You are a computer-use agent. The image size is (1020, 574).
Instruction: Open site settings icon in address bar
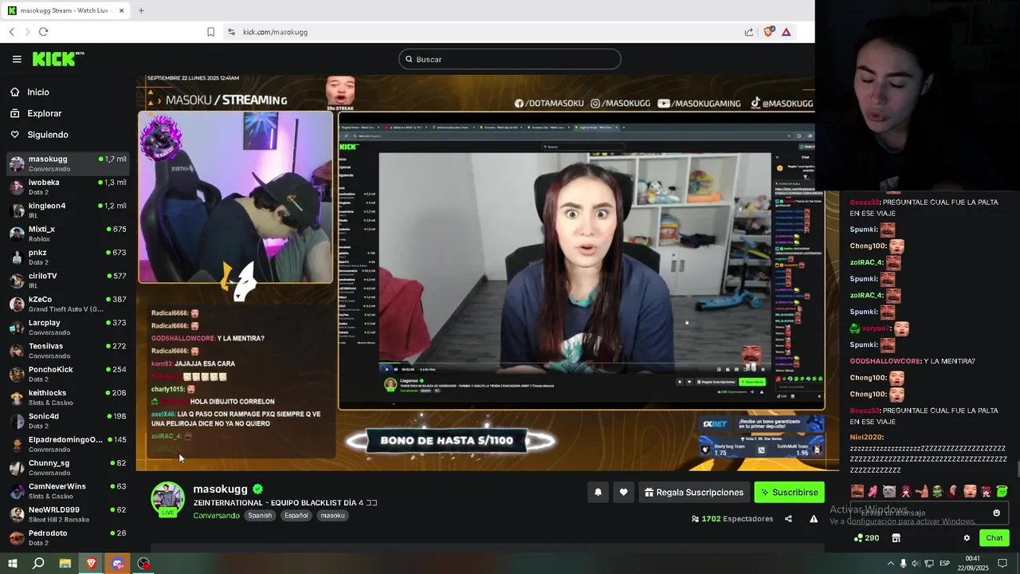231,32
